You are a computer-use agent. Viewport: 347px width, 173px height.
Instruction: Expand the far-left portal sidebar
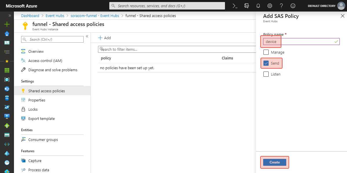click(x=10, y=16)
